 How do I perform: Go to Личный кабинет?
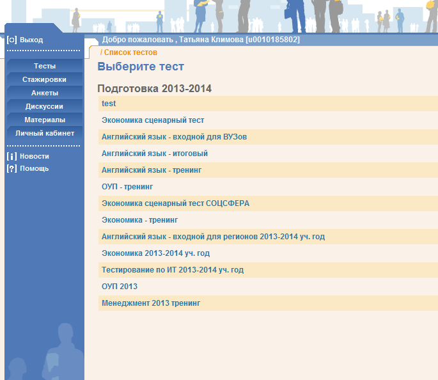click(x=45, y=133)
